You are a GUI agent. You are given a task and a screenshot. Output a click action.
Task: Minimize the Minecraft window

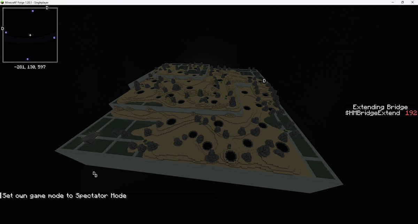tap(393, 2)
